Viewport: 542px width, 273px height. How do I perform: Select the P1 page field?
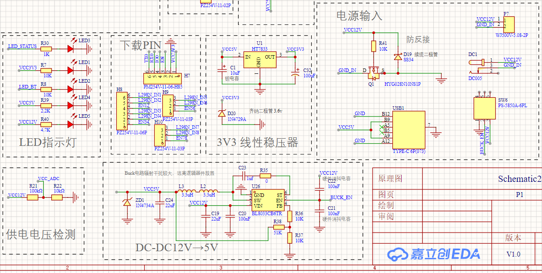click(x=519, y=194)
